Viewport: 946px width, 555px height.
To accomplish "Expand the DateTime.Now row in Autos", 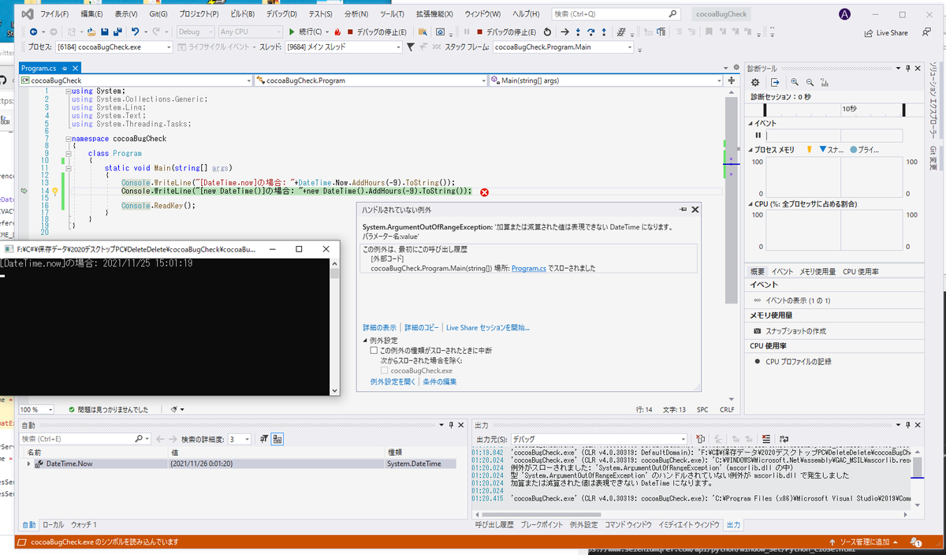I will pos(29,464).
